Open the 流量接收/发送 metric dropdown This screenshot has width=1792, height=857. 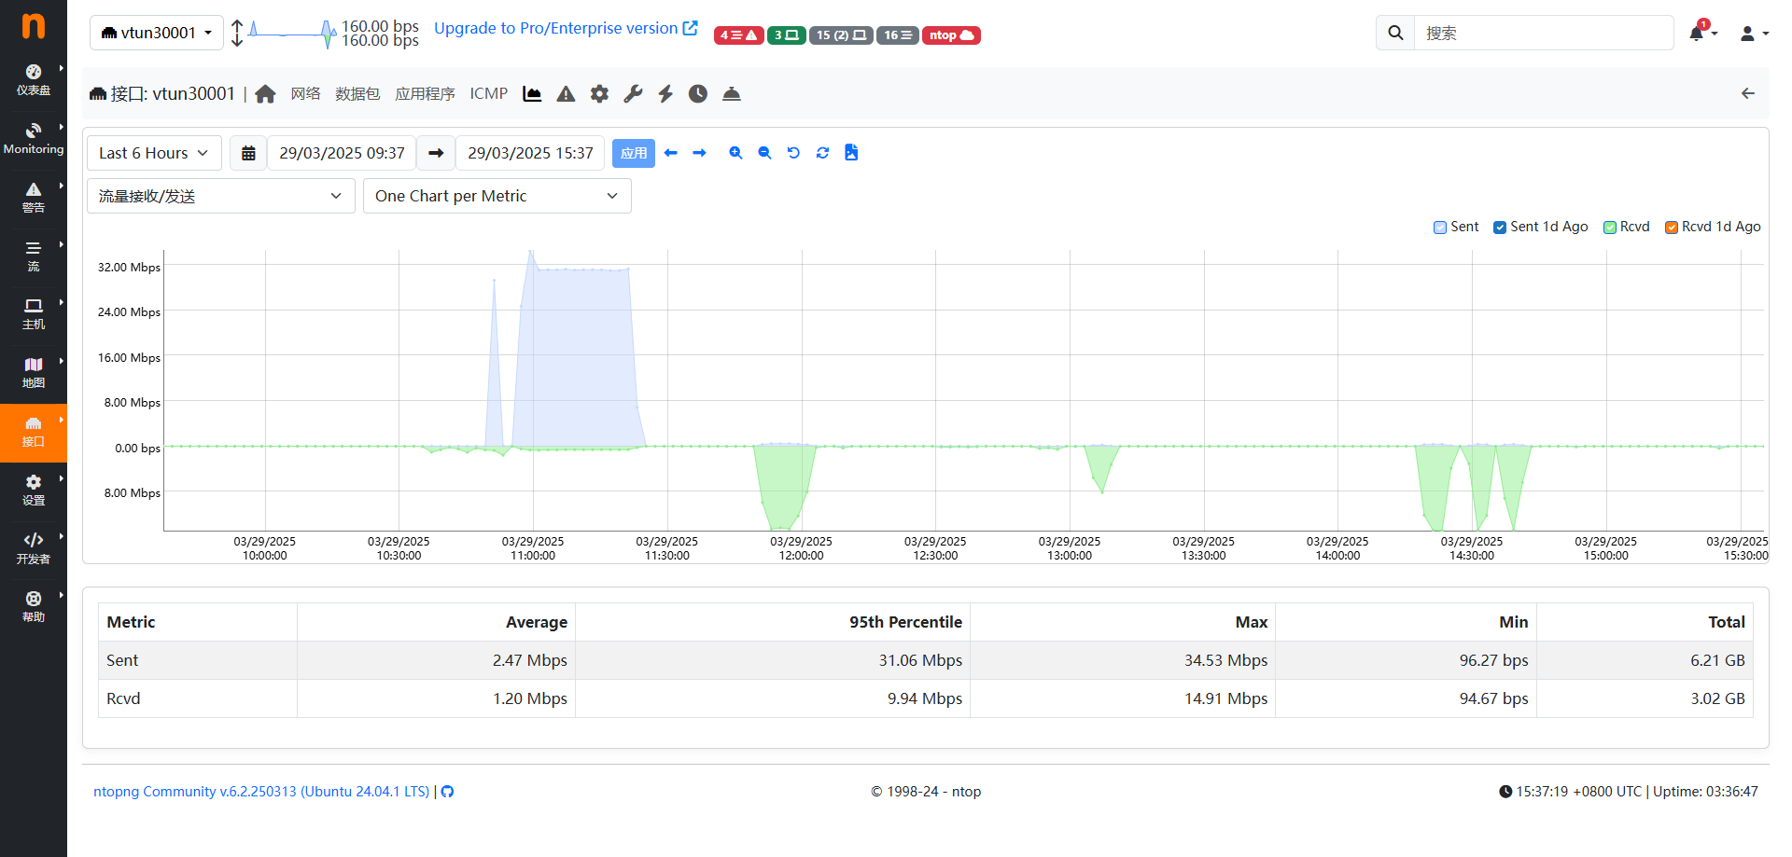click(221, 196)
